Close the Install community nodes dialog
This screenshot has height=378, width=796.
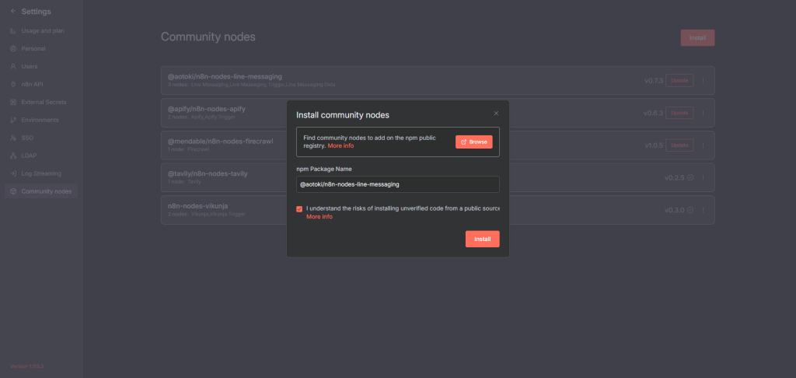pyautogui.click(x=496, y=114)
